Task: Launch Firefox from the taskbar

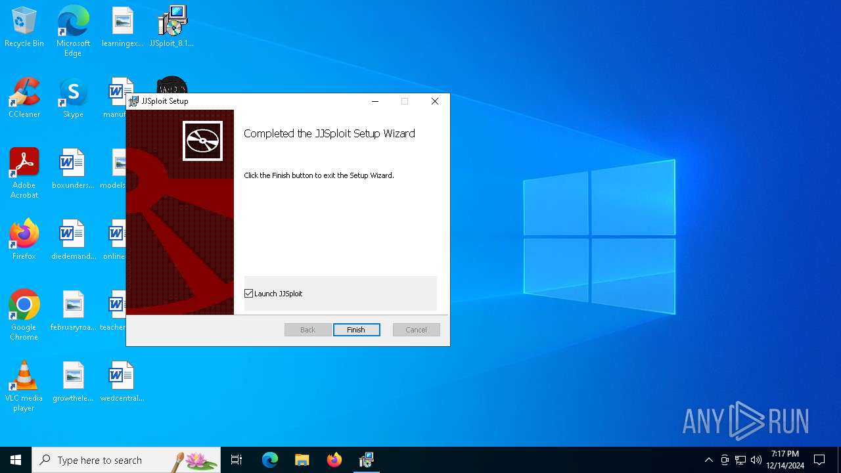Action: tap(334, 460)
